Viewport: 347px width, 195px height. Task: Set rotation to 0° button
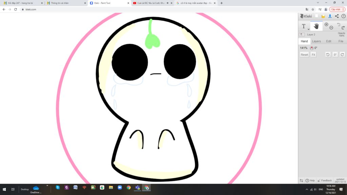[335, 55]
